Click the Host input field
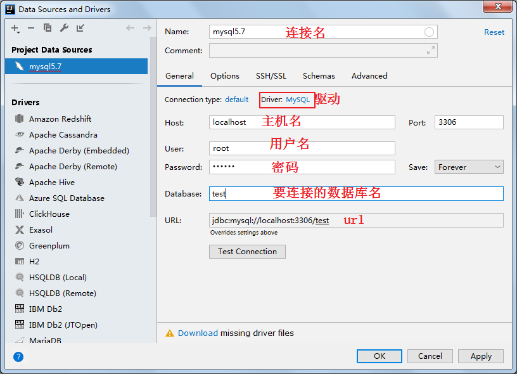 302,122
